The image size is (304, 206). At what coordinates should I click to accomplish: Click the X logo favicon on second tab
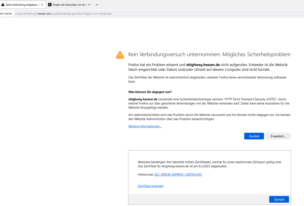tap(50, 5)
